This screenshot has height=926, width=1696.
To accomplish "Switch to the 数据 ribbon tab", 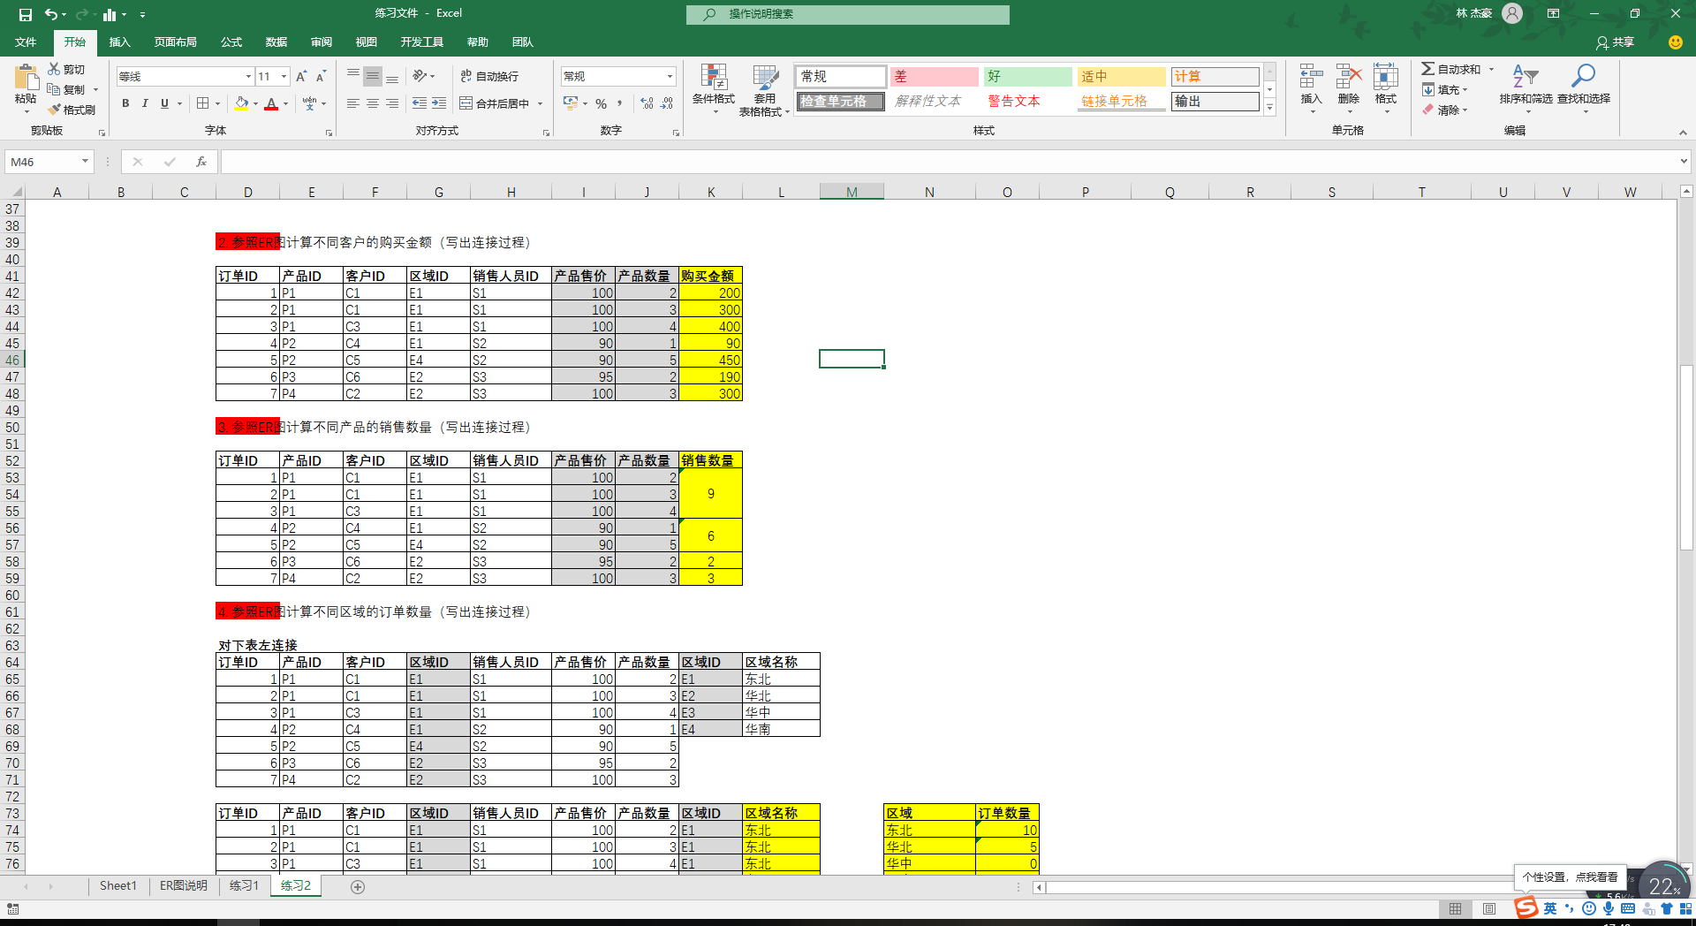I will click(276, 42).
